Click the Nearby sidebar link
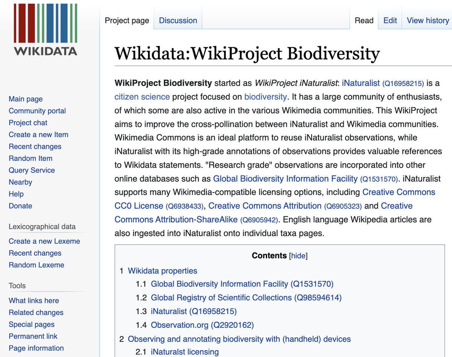 (x=20, y=182)
